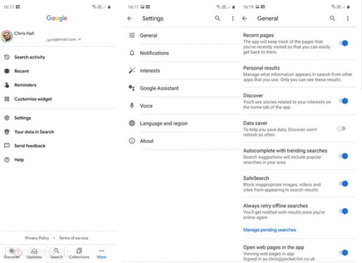
Task: Tap the Google Assistant dots icon
Action: click(132, 88)
